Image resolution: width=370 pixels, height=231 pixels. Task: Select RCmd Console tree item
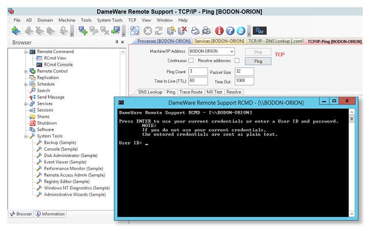click(x=58, y=65)
